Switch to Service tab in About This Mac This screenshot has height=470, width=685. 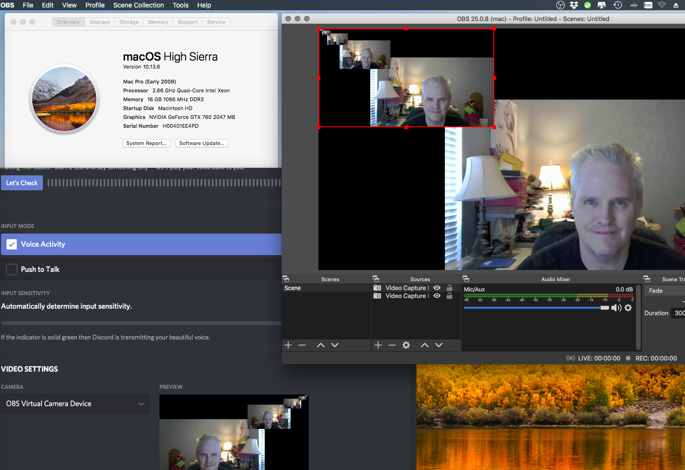216,22
